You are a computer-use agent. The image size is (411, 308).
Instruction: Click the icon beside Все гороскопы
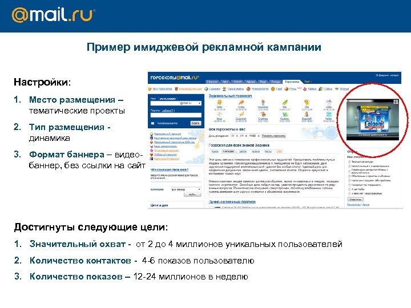pyautogui.click(x=150, y=89)
